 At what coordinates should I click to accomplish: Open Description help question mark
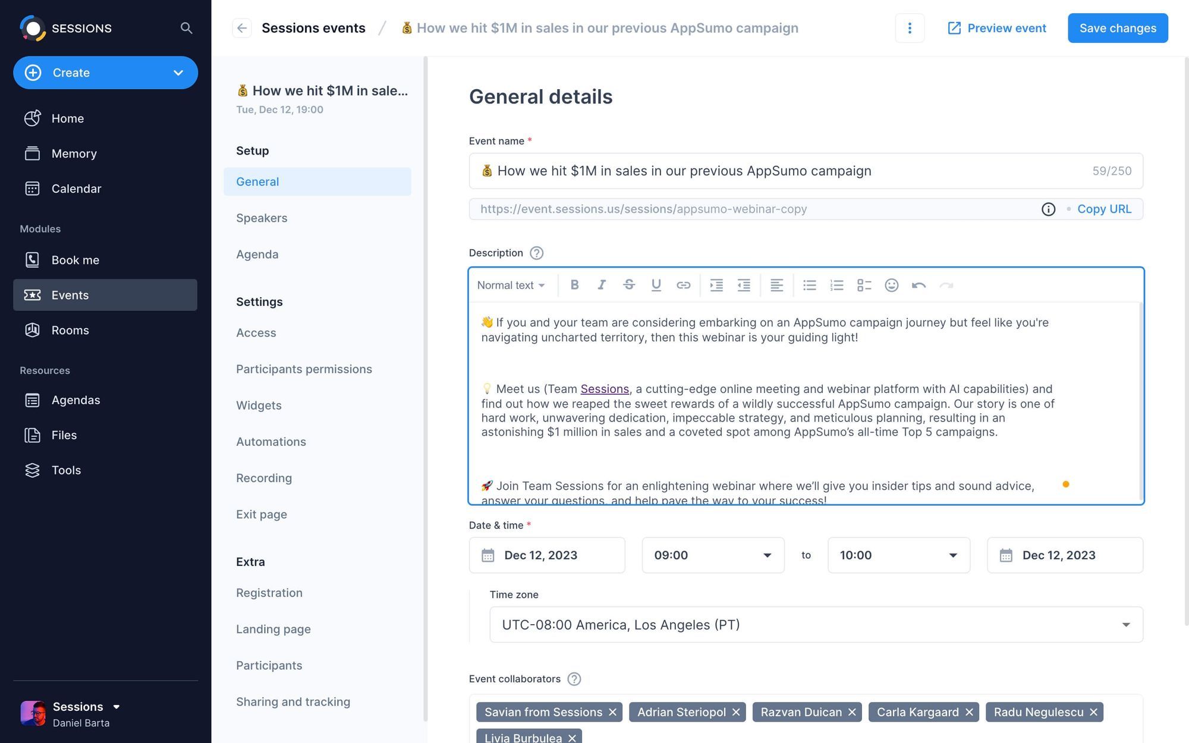pyautogui.click(x=536, y=253)
